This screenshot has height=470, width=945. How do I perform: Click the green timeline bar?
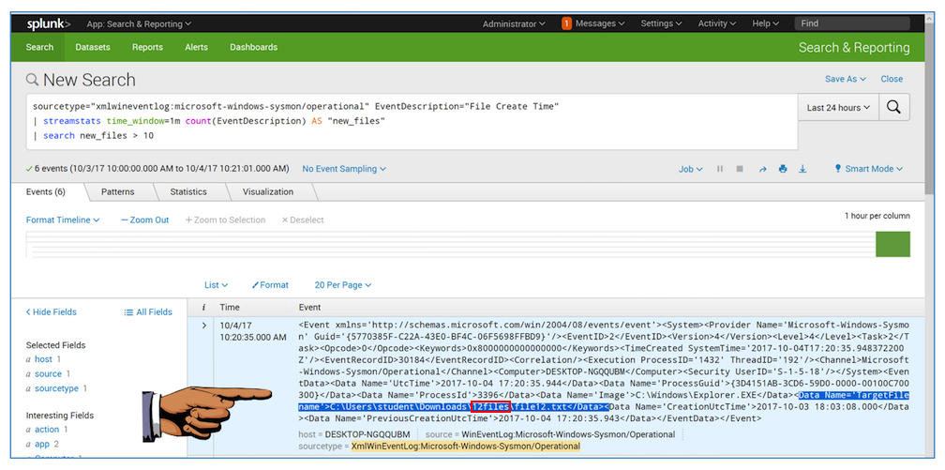(x=892, y=244)
